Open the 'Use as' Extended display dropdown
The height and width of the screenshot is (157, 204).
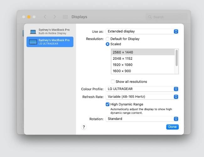point(142,31)
